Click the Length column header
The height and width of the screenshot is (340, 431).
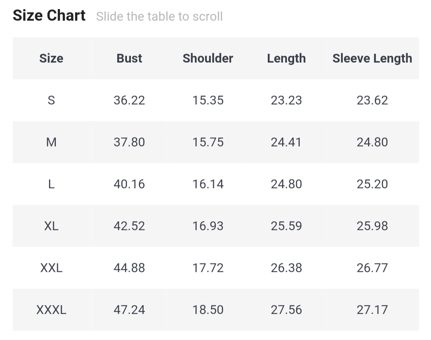(286, 58)
